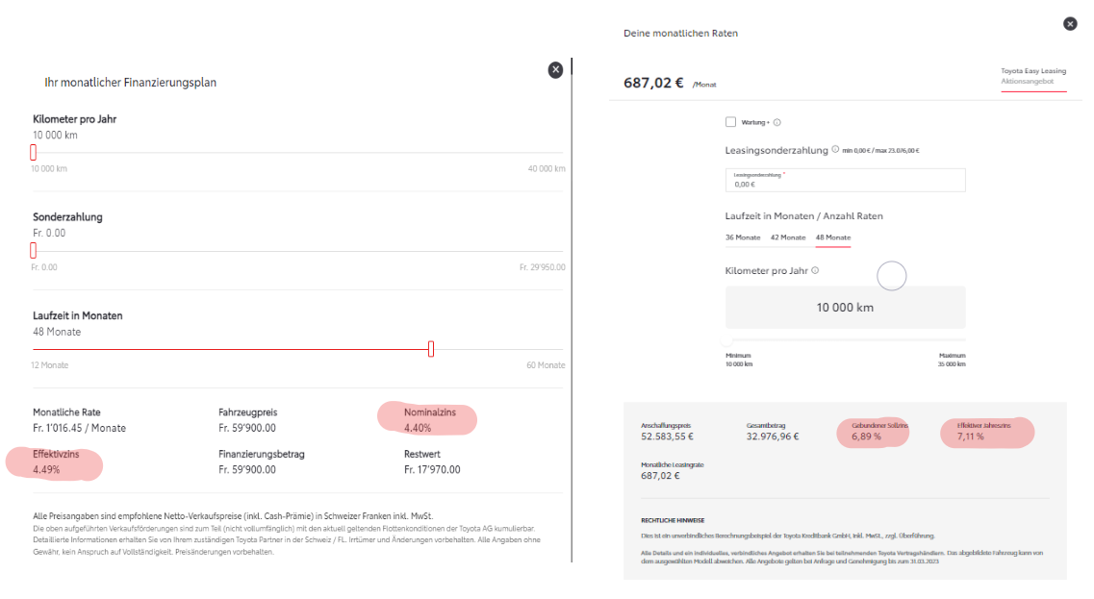1094x599 pixels.
Task: Click the Effektiver Jahreszins 7,11 % value
Action: point(971,437)
